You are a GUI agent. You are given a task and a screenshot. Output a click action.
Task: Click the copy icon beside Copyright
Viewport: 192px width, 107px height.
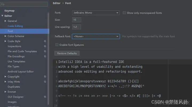(x=45, y=77)
